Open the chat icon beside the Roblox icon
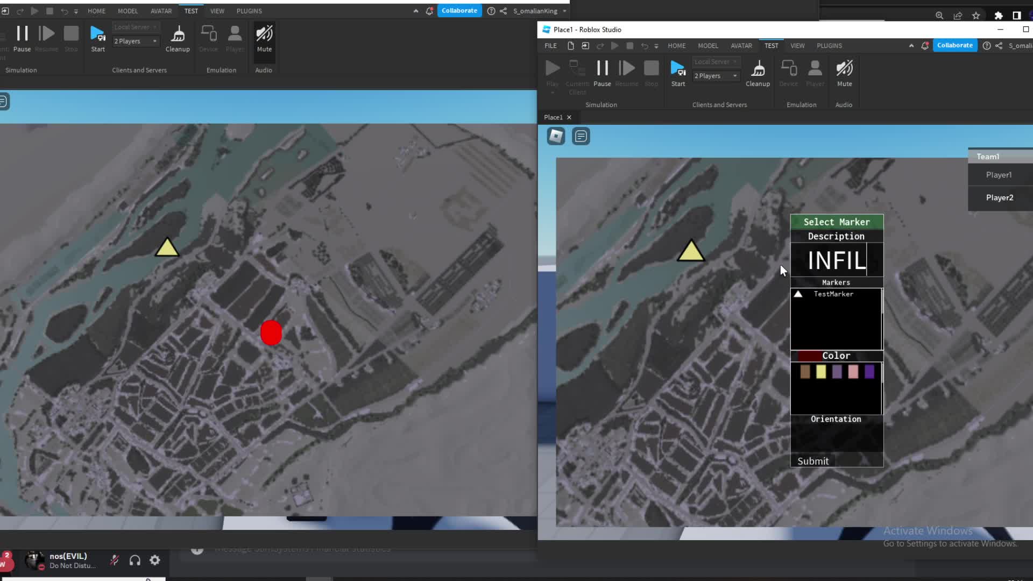This screenshot has width=1033, height=581. click(x=581, y=136)
